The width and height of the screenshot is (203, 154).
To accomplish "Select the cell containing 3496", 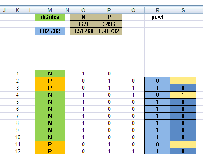I will tap(109, 24).
